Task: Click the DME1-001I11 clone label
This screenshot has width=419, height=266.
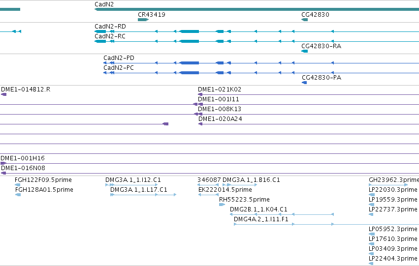Action: tap(219, 99)
